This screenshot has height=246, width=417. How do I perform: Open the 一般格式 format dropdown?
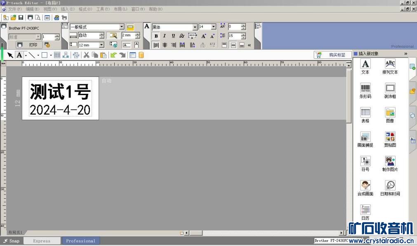pyautogui.click(x=122, y=27)
